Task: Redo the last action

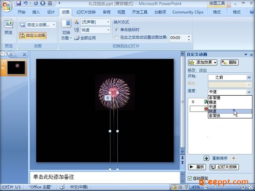Action: (x=36, y=3)
